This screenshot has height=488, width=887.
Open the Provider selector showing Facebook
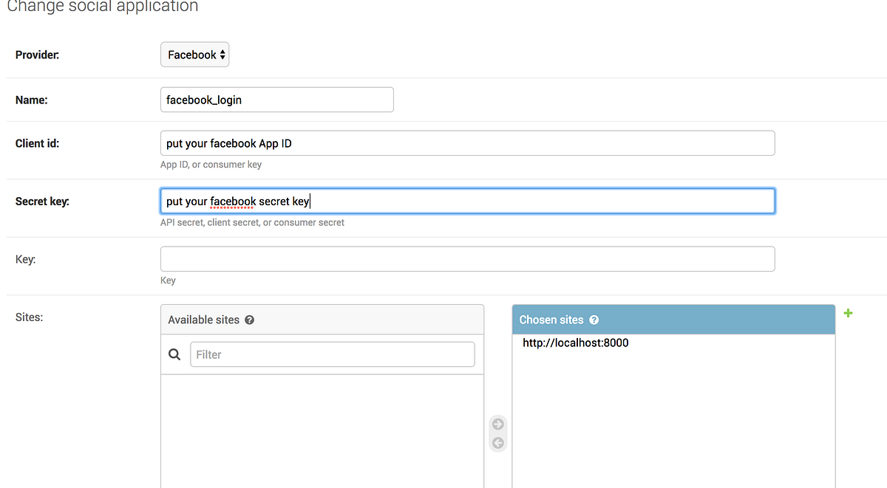[194, 54]
